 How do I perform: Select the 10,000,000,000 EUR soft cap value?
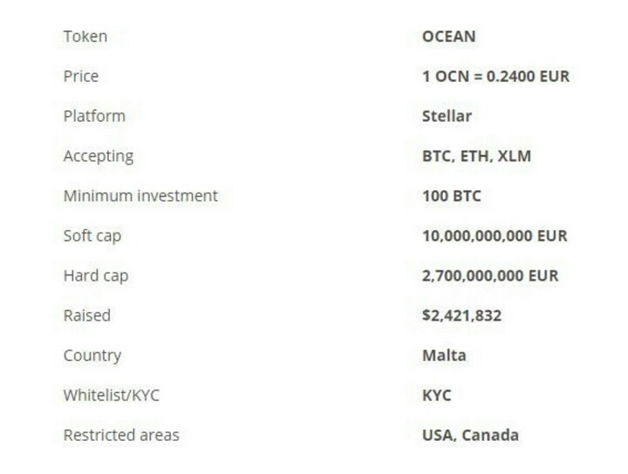coord(495,235)
